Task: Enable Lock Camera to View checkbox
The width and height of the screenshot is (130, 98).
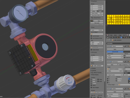Action: 91,38
